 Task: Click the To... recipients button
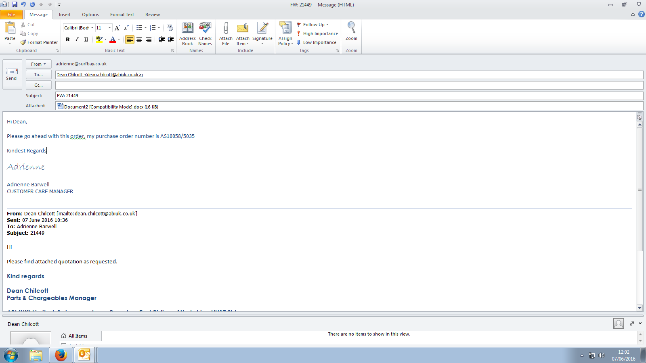coord(38,75)
